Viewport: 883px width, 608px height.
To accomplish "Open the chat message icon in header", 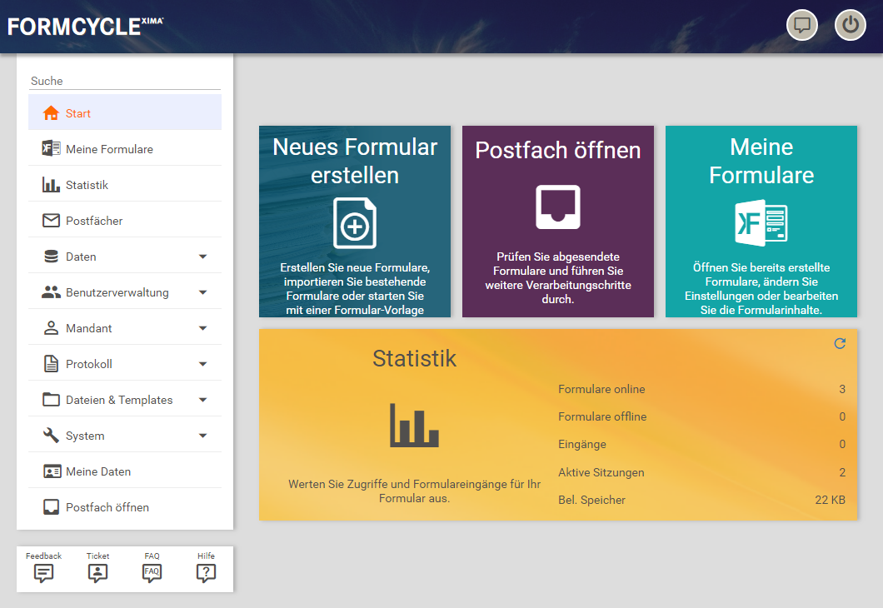I will pos(802,25).
